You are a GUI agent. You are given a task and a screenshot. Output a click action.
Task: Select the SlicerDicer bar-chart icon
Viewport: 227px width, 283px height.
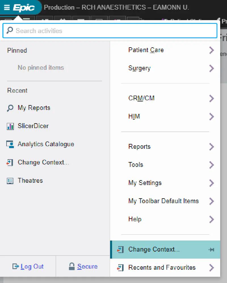[10, 126]
